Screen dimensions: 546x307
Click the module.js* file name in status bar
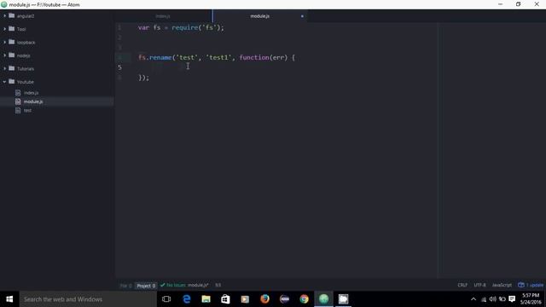198,285
